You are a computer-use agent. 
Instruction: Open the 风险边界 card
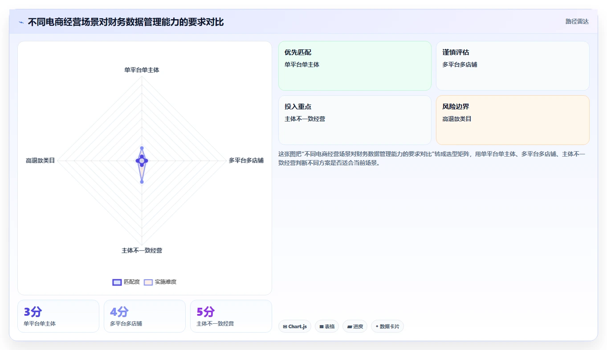click(513, 120)
